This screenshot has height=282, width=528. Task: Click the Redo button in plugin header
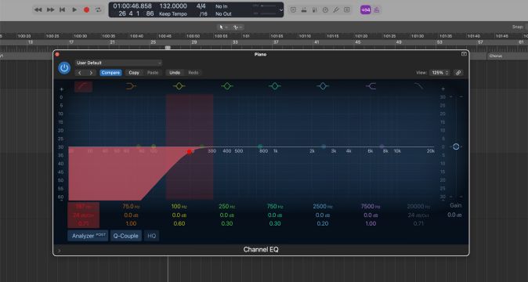(x=193, y=73)
